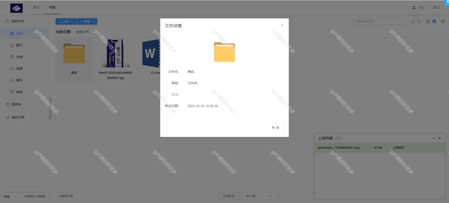Screen dimensions: 449x203
Task: Switch to the 网盘 tab
Action: click(52, 7)
